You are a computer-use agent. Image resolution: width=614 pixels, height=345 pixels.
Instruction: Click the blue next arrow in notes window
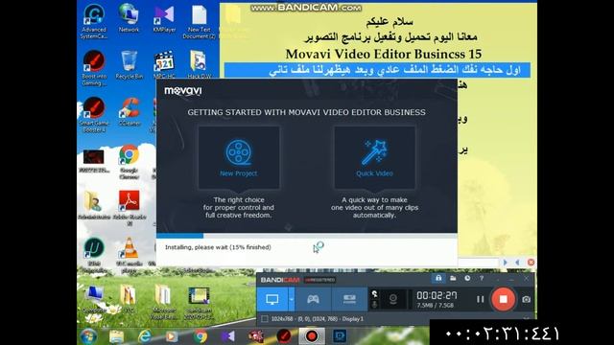pos(506,263)
